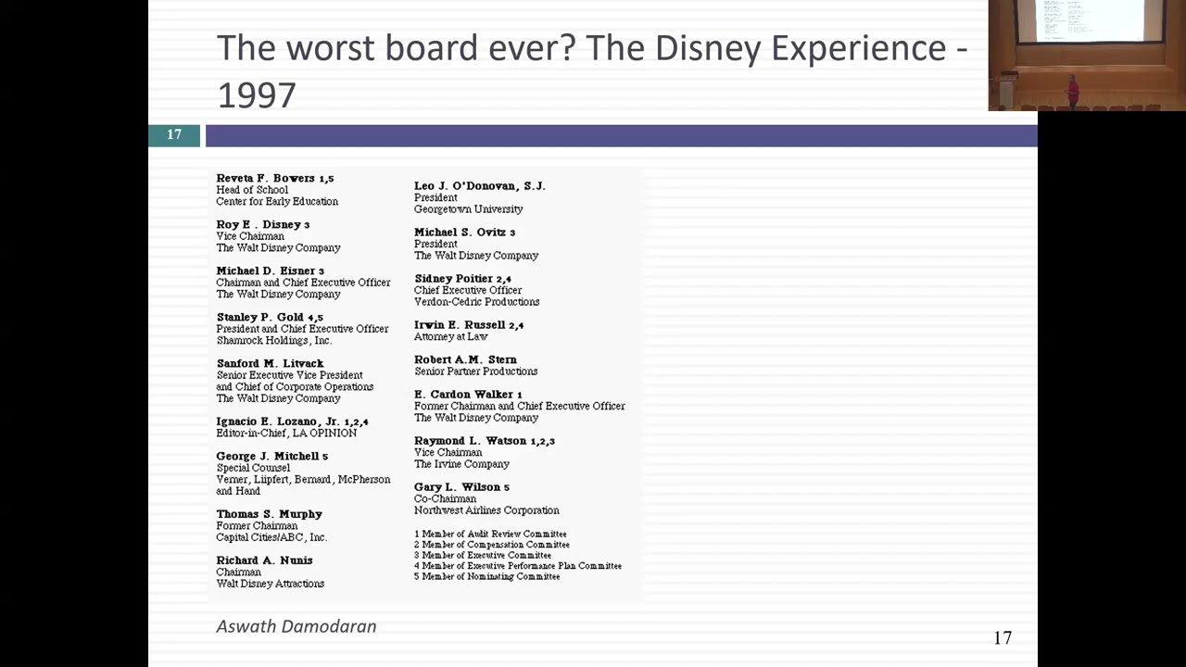Image resolution: width=1186 pixels, height=667 pixels.
Task: Click the teal slide number 17 badge
Action: (174, 135)
